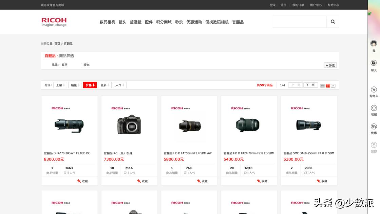Screen dimensions: 380x214
Task: Sort products by 更新
Action: pyautogui.click(x=105, y=85)
